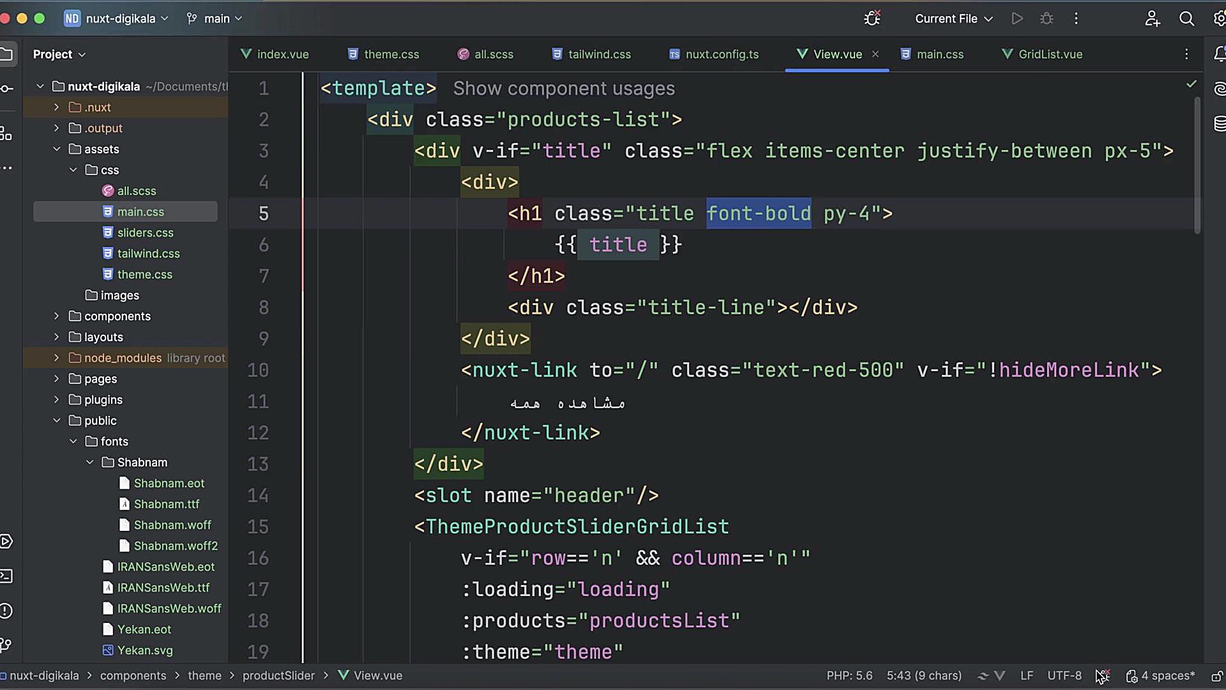Toggle PHP debug listening status bar icon

pyautogui.click(x=1103, y=675)
